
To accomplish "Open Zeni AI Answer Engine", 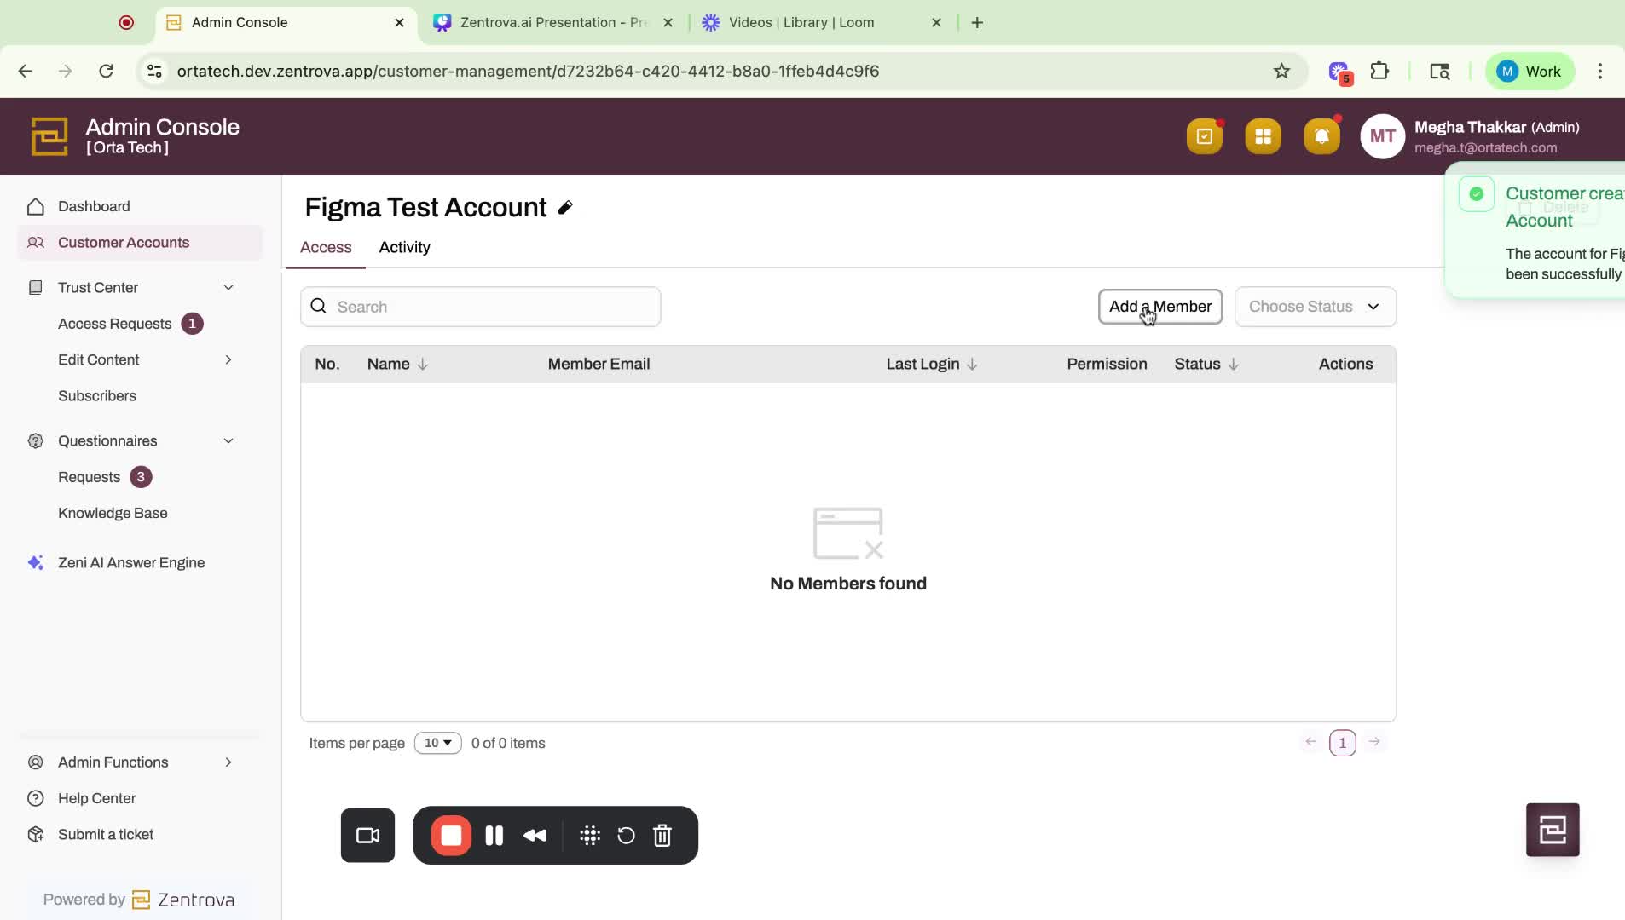I will pyautogui.click(x=130, y=562).
